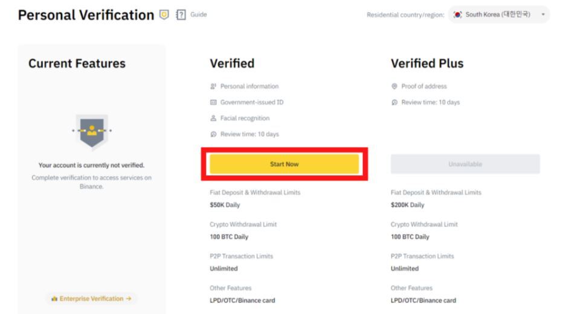Click the Guide text link
Screen dimensions: 569x314
tap(199, 14)
